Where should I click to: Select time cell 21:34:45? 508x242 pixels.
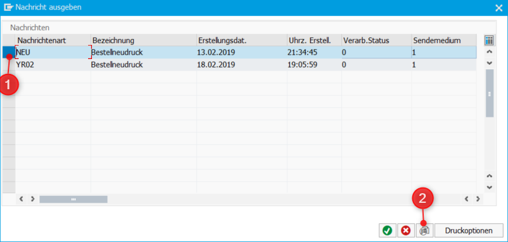pos(314,52)
